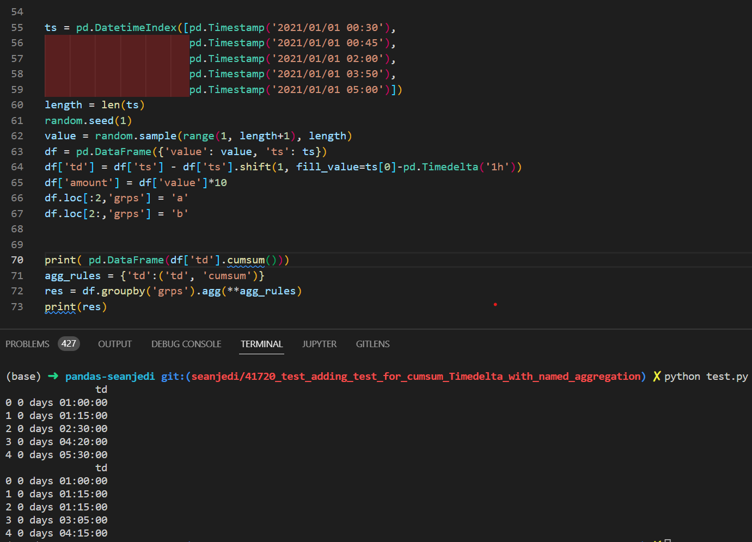The width and height of the screenshot is (752, 542).
Task: Switch to the OUTPUT tab
Action: [x=115, y=344]
